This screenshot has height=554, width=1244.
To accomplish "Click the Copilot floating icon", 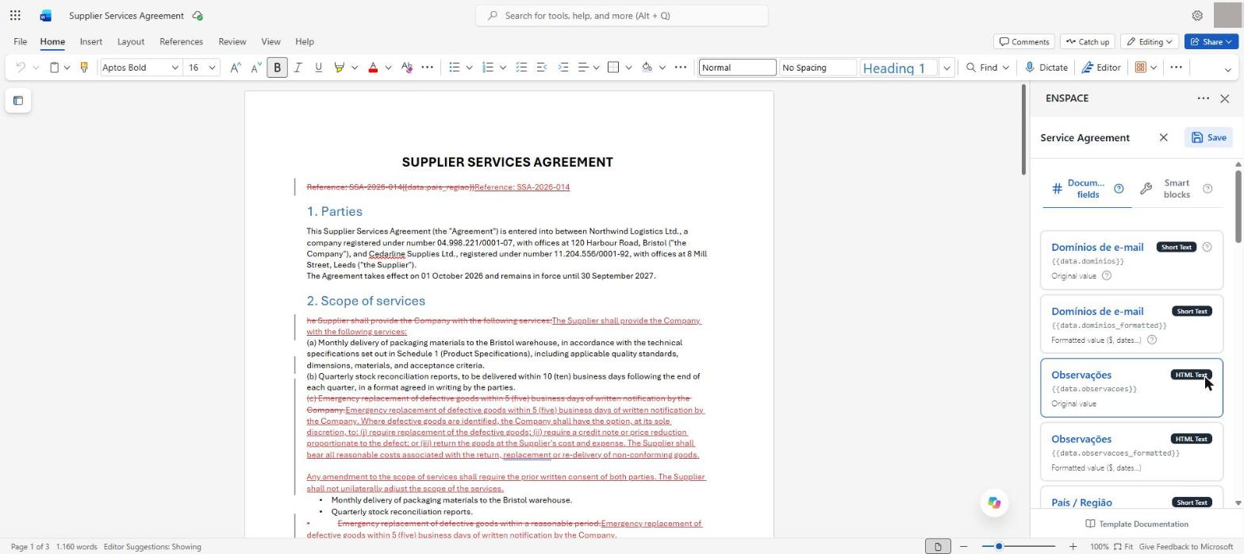I will coord(994,502).
